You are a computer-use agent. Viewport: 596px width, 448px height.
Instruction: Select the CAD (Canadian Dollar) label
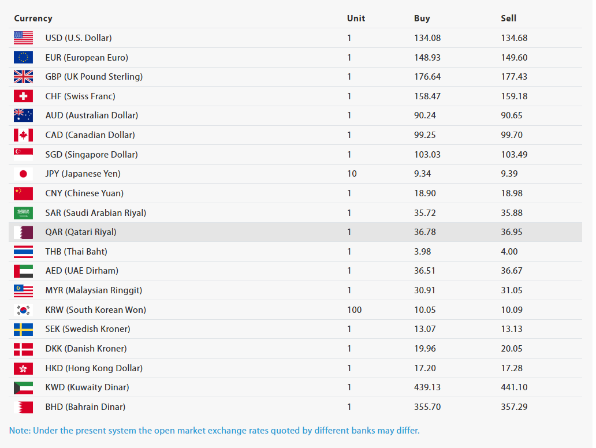click(90, 135)
